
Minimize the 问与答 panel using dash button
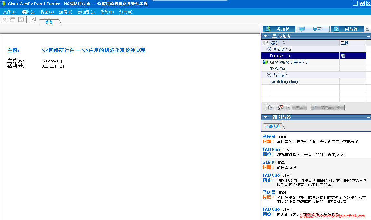(x=368, y=117)
